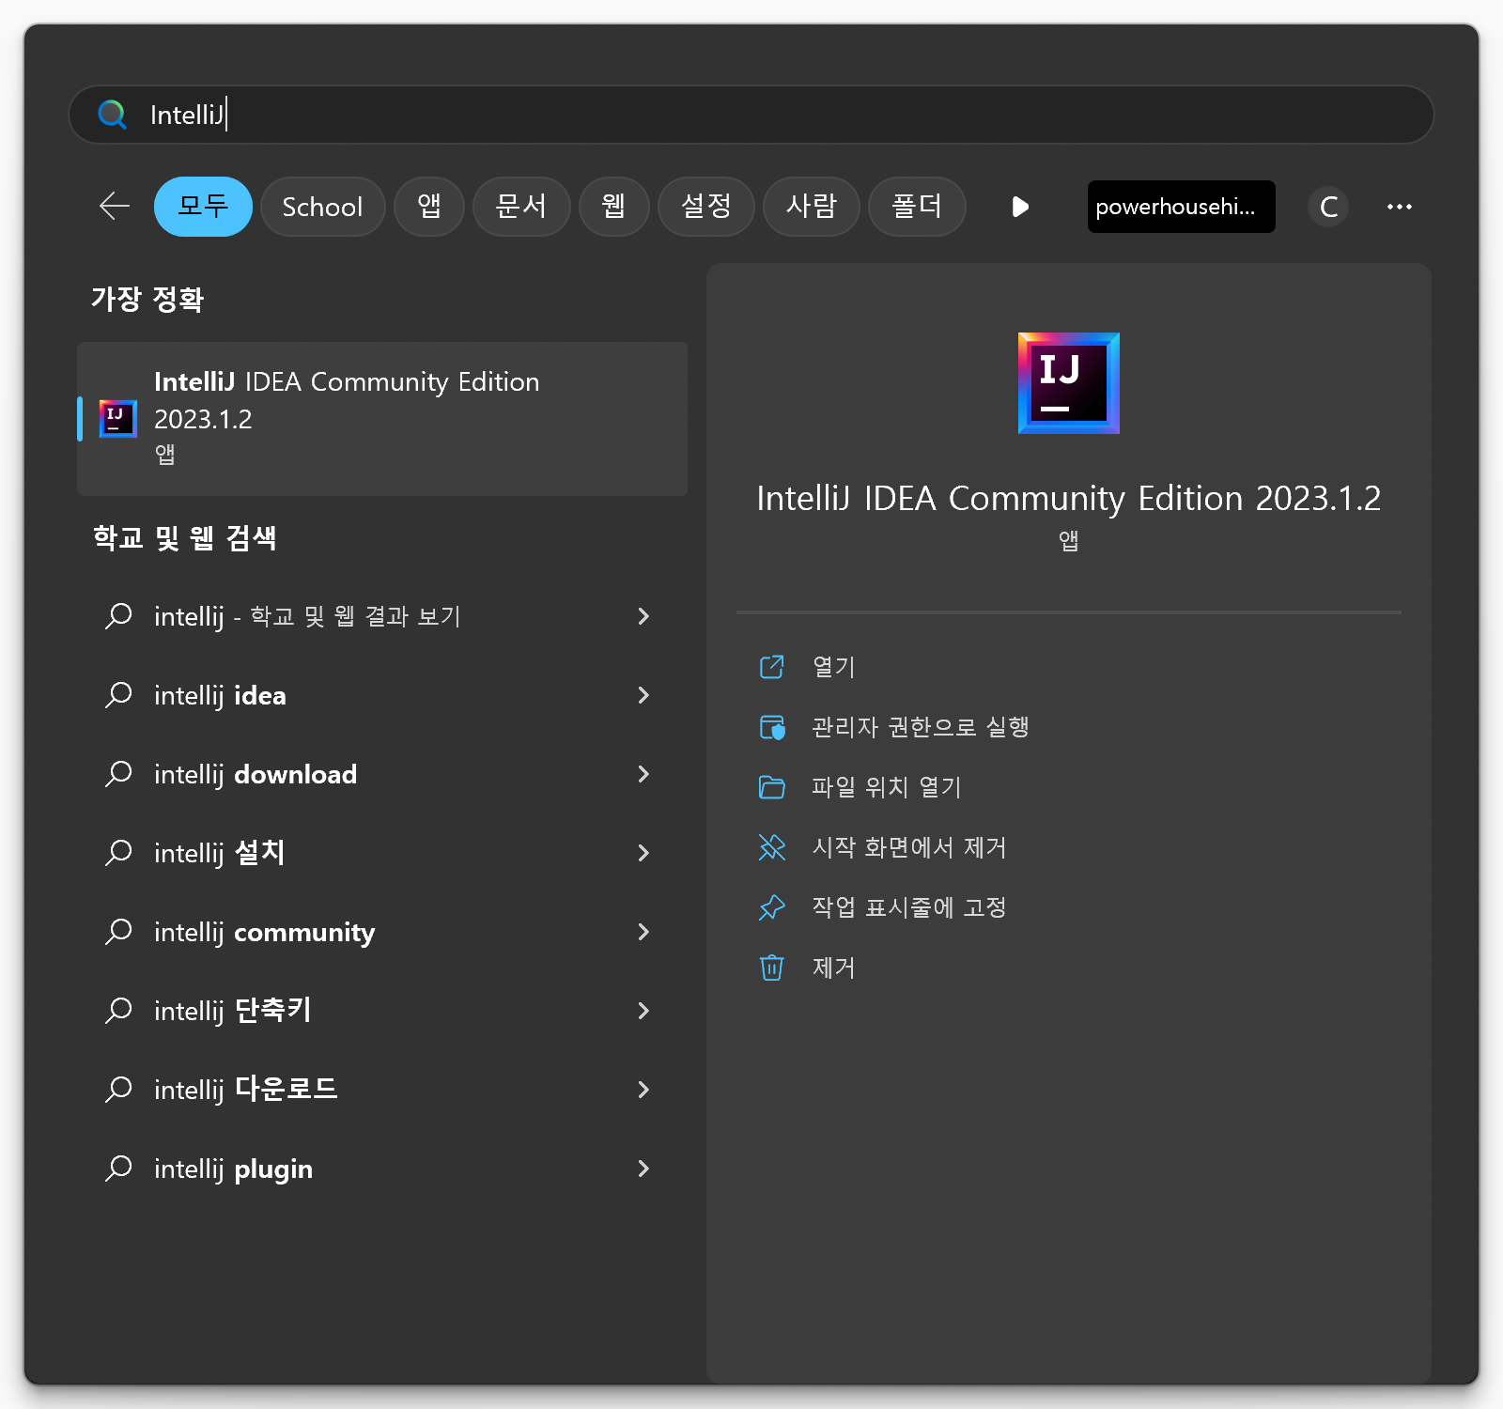Click search icon beside intellij plugin
1503x1409 pixels.
[118, 1169]
